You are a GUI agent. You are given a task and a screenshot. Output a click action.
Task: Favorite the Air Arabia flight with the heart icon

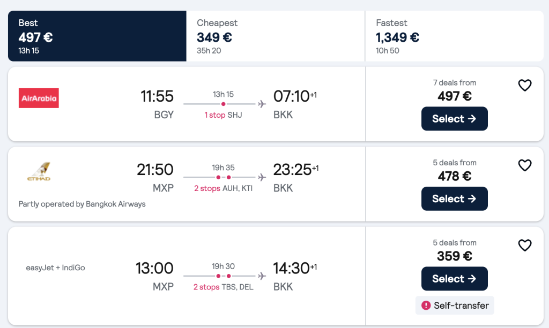pyautogui.click(x=524, y=85)
